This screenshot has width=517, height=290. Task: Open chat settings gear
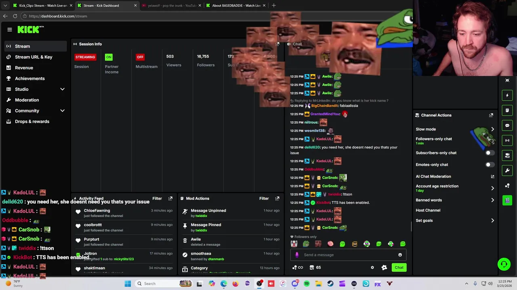(x=372, y=267)
